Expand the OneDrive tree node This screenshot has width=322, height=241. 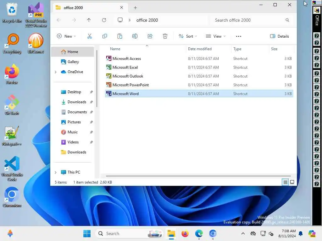pyautogui.click(x=55, y=72)
